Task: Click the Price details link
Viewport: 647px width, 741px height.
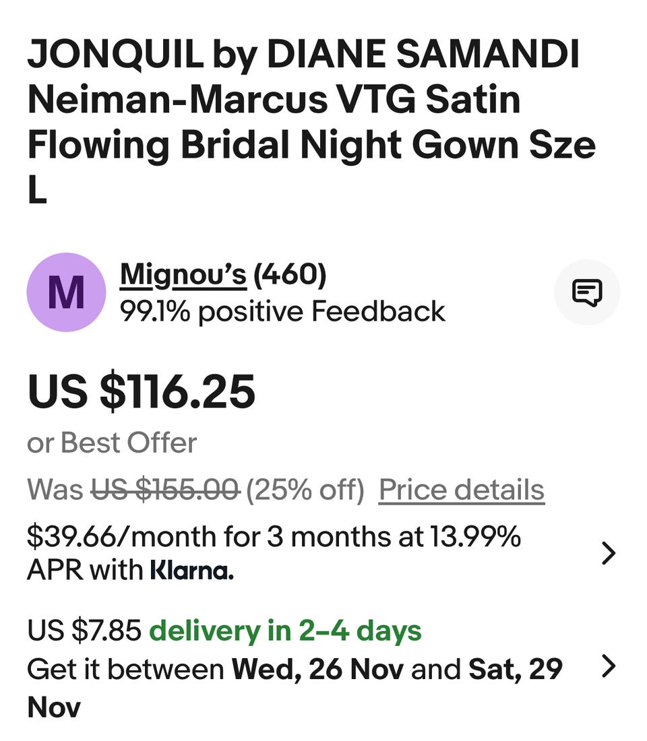Action: coord(462,490)
